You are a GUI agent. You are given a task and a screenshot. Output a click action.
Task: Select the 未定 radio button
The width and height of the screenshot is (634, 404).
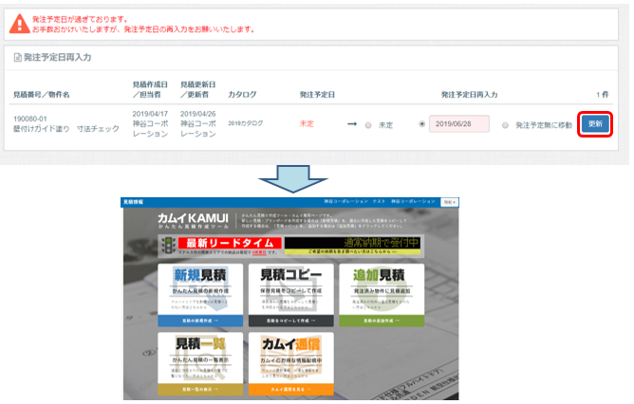tap(368, 125)
